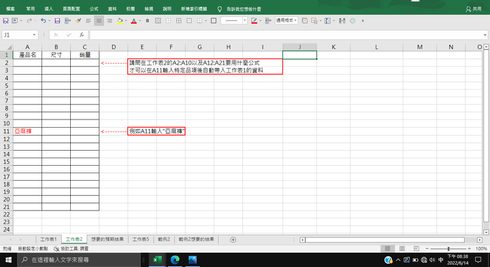Click the Redo arrow icon
This screenshot has width=490, height=267.
tap(29, 21)
